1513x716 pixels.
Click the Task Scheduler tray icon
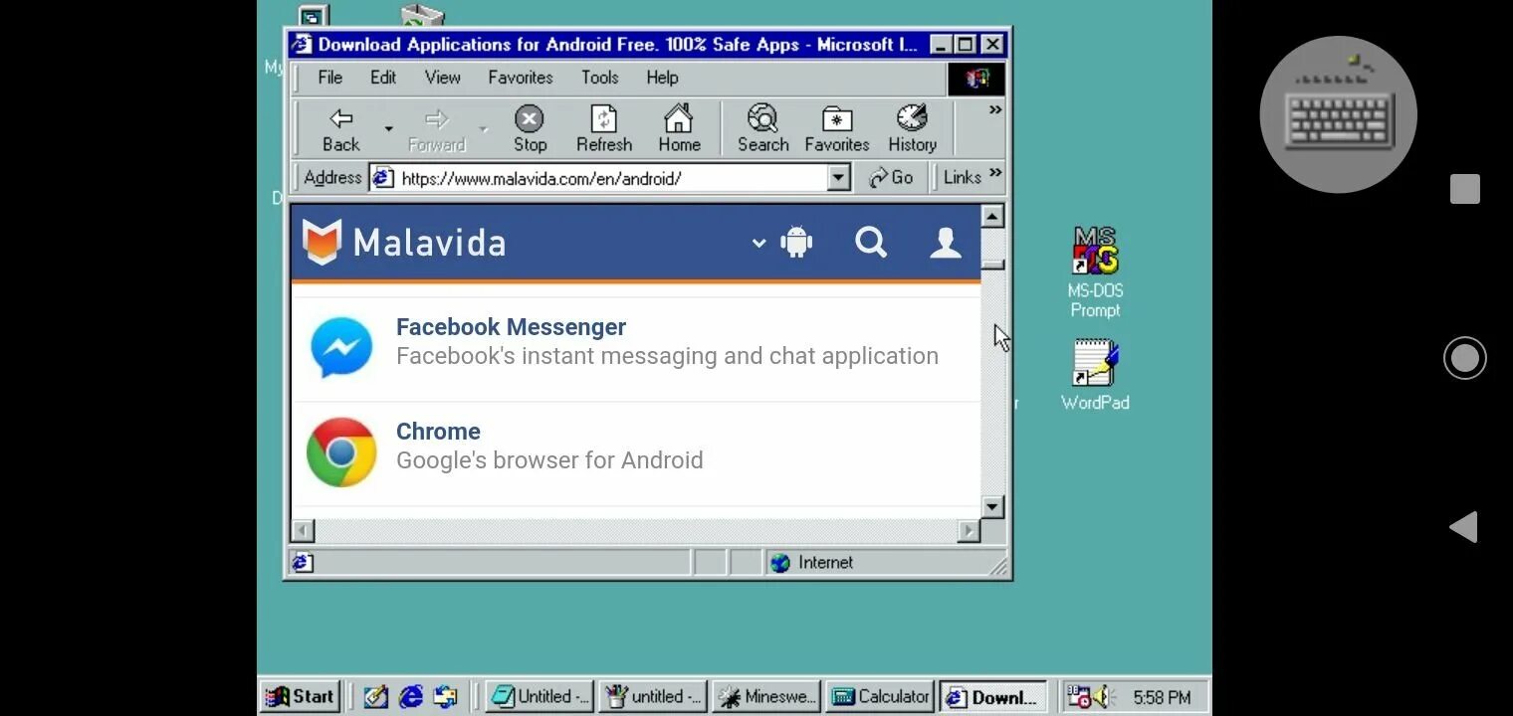[x=1079, y=697]
